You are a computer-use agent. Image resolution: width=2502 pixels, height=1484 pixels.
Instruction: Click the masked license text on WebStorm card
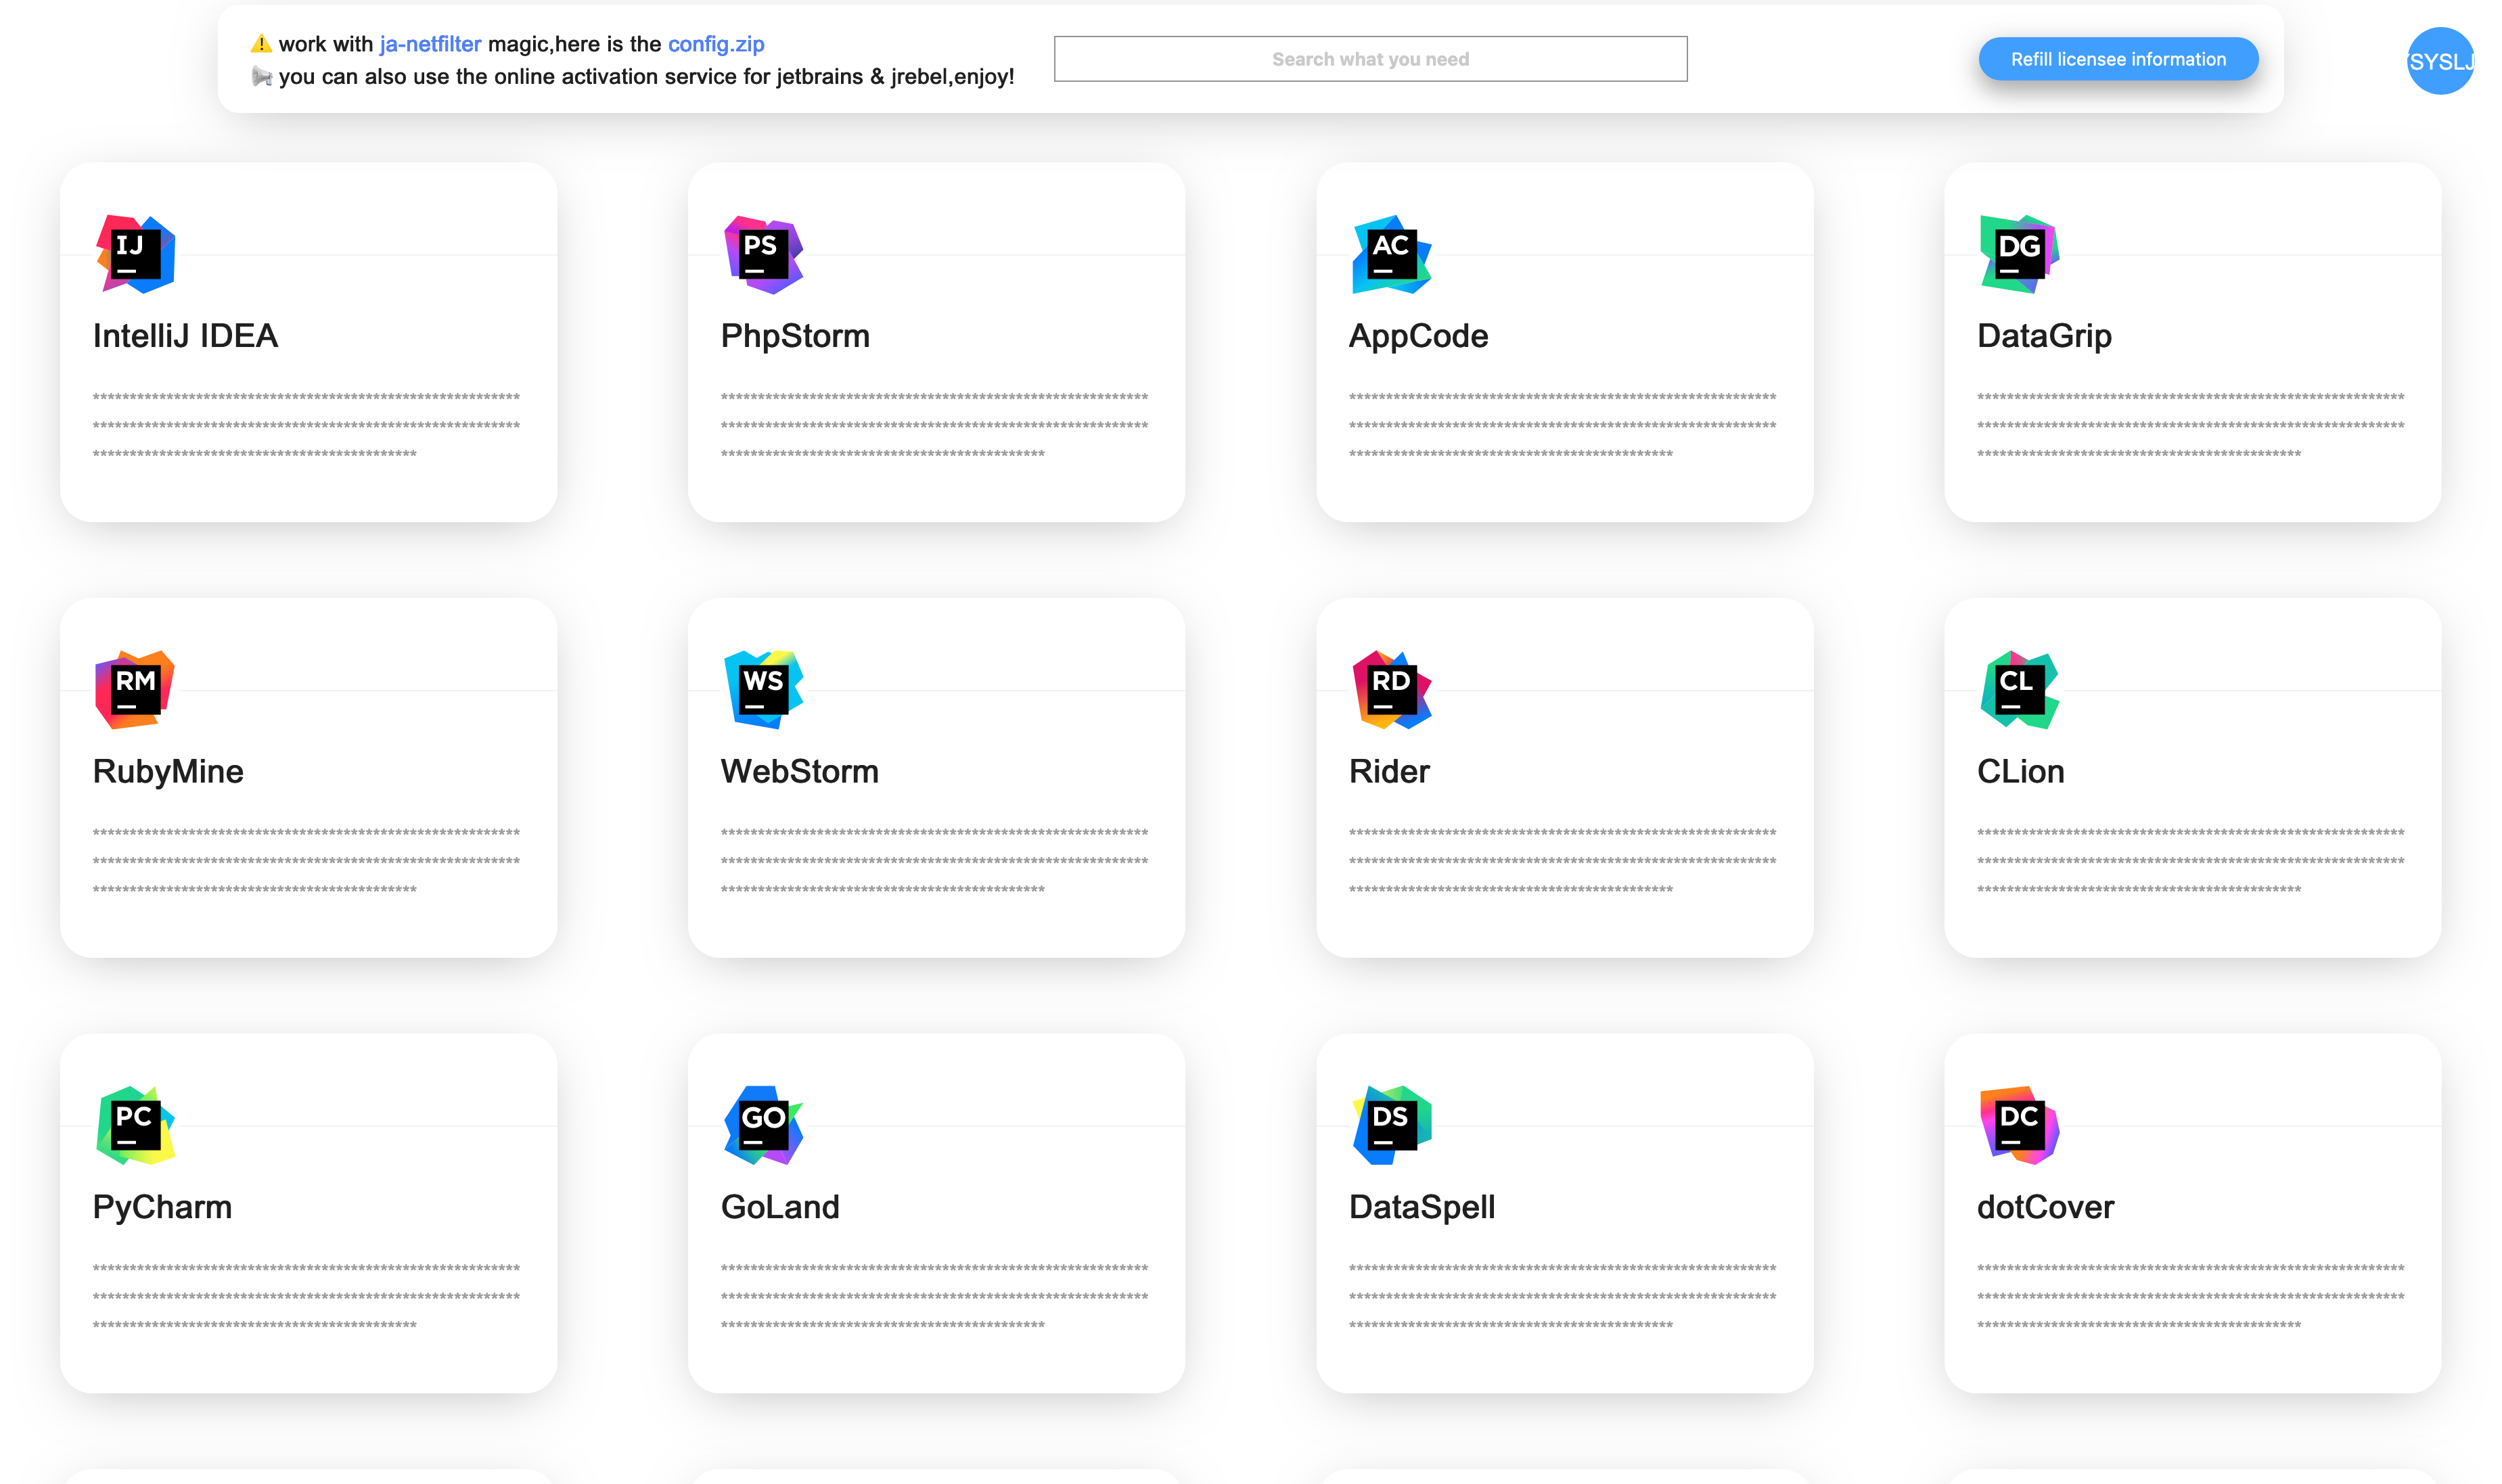pyautogui.click(x=934, y=861)
